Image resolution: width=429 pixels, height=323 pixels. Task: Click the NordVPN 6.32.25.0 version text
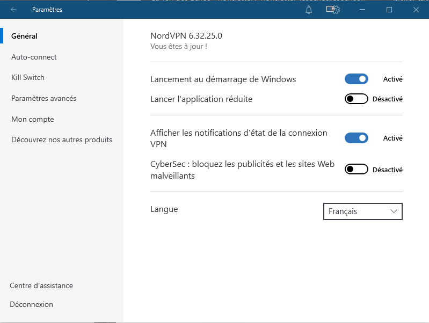[186, 36]
